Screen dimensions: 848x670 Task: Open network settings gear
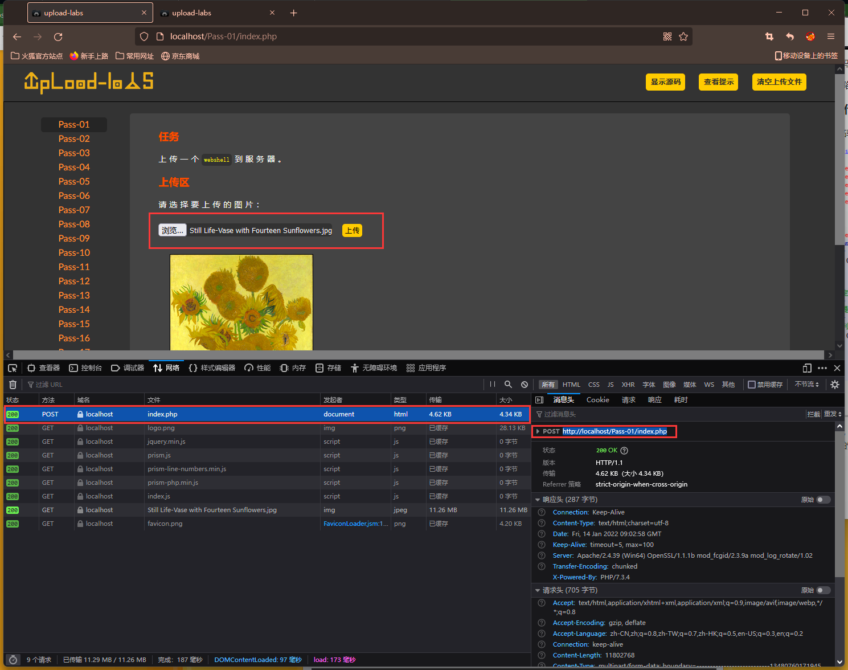pyautogui.click(x=835, y=385)
